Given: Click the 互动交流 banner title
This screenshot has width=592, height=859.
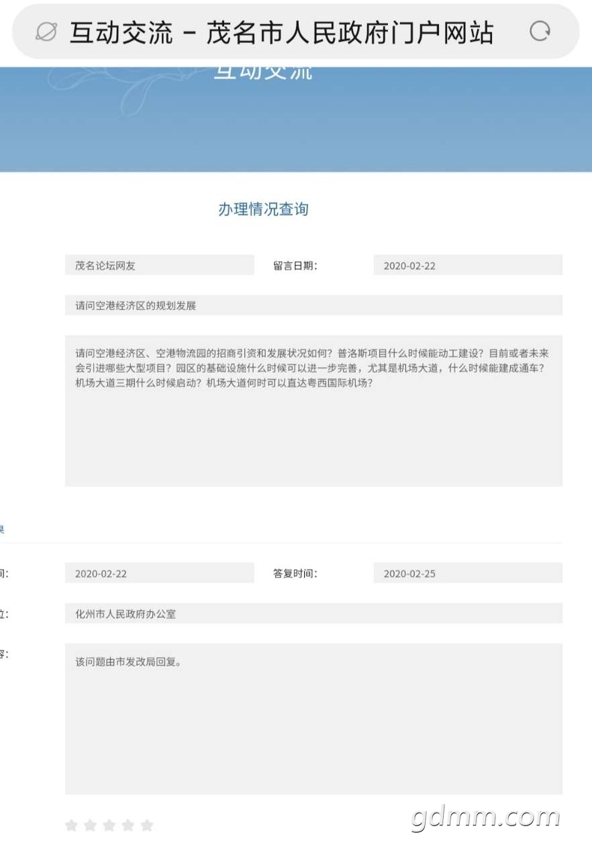Looking at the screenshot, I should coord(263,72).
